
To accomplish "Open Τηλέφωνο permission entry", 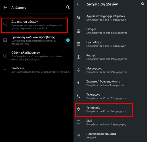I will coord(110,96).
